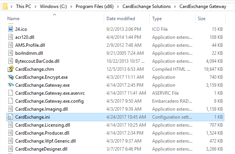The width and height of the screenshot is (235, 154).
Task: Click the CardExchange.Licensing.dll file icon
Action: pos(11,125)
